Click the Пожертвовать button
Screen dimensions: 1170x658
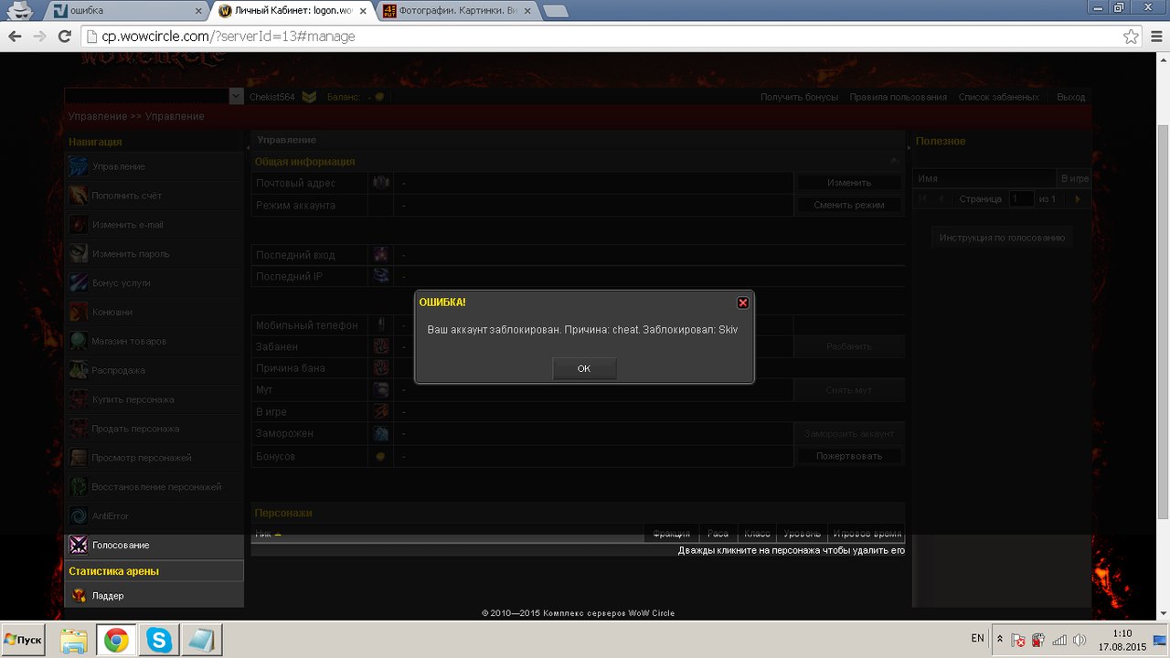849,456
